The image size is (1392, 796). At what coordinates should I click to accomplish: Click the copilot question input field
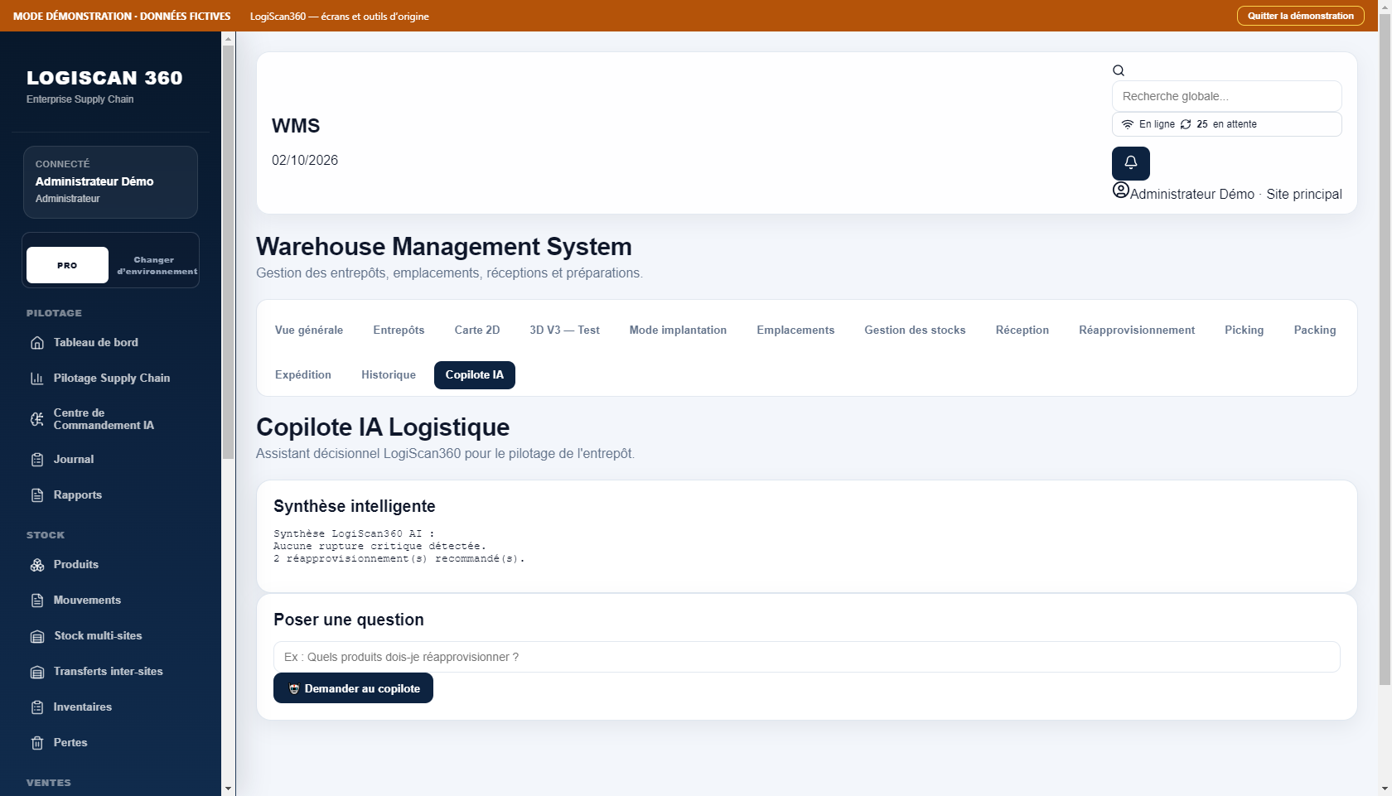[x=807, y=657]
